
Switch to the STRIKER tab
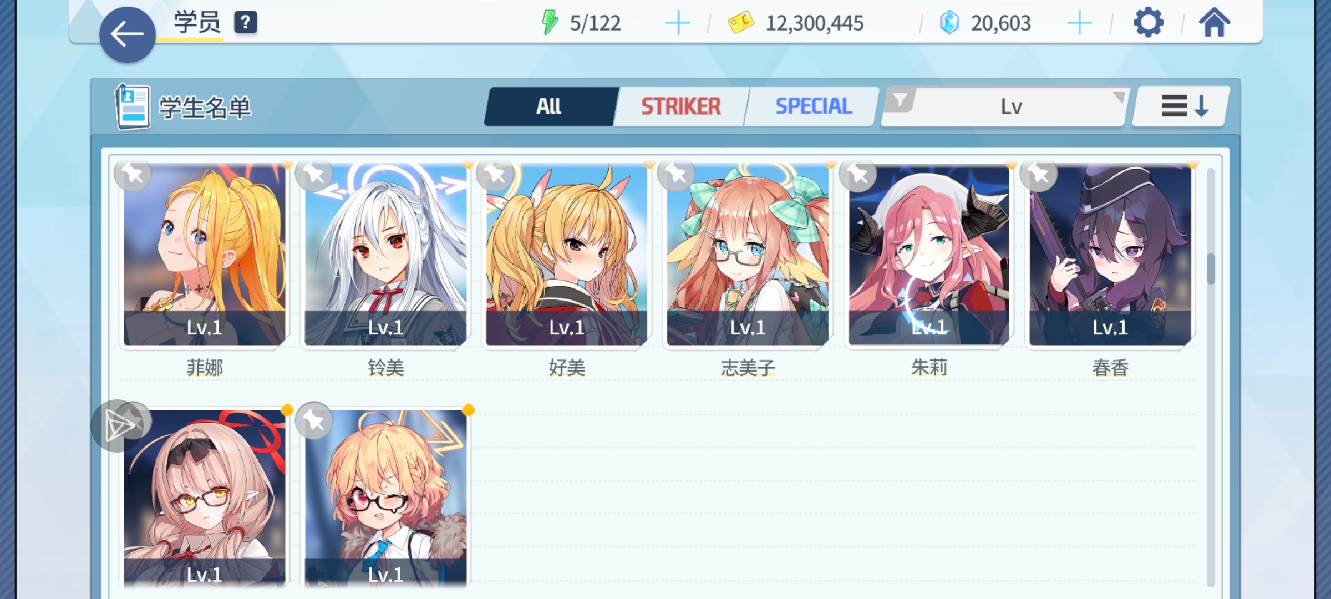(x=681, y=106)
